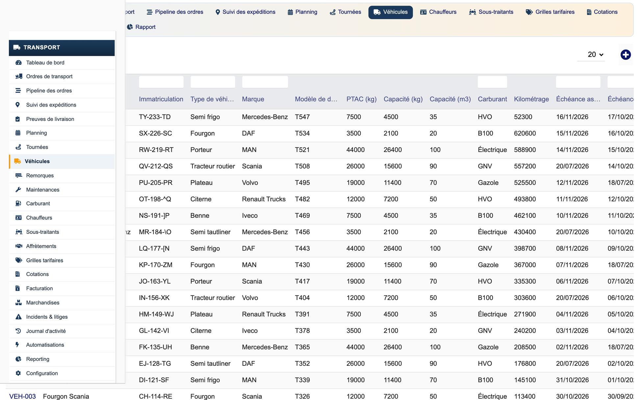Click the Tableau de bord gauge icon
Viewport: 640px width, 400px height.
(x=18, y=63)
